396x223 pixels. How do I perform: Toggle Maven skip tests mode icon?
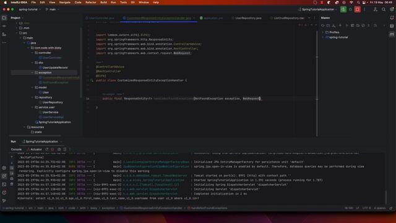363,25
